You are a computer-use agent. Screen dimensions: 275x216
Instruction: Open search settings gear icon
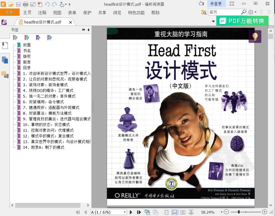click(x=251, y=12)
